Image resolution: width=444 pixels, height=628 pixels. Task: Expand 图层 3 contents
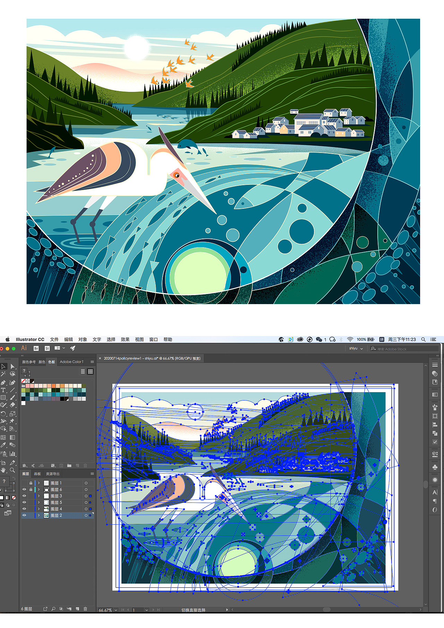(x=39, y=496)
